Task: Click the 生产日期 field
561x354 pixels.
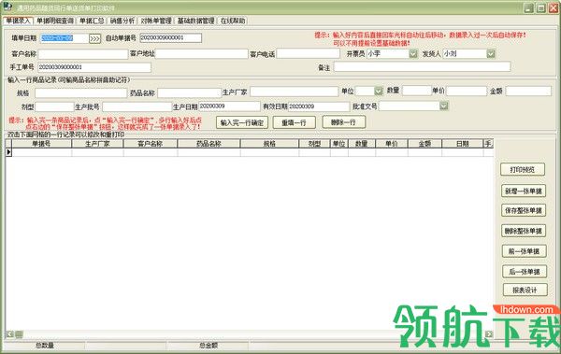Action: pyautogui.click(x=229, y=106)
